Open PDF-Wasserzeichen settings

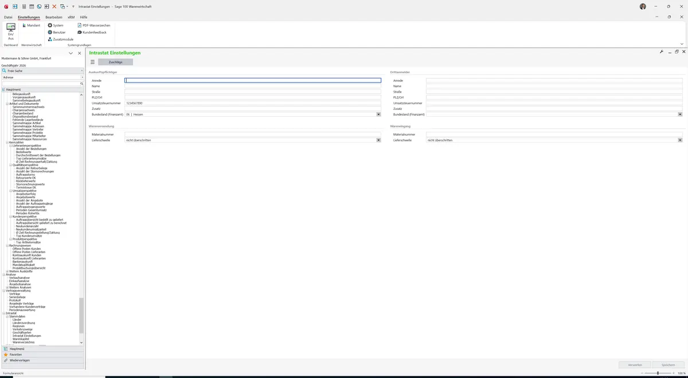click(93, 25)
